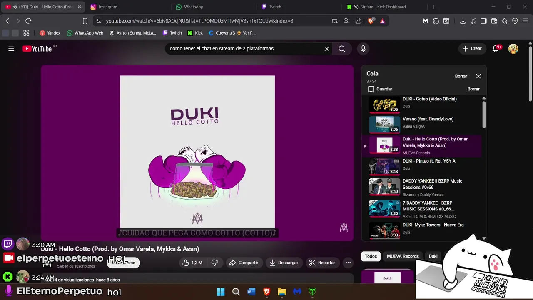Open browser downloads arrow icon
533x300 pixels.
click(x=463, y=21)
